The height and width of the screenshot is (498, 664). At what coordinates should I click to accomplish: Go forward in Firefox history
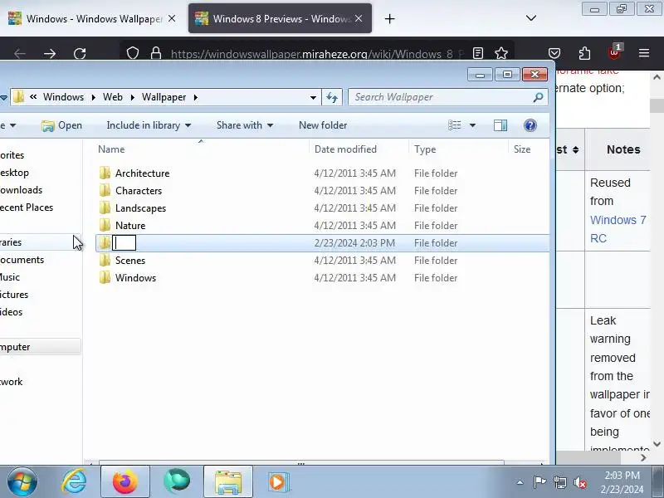50,53
